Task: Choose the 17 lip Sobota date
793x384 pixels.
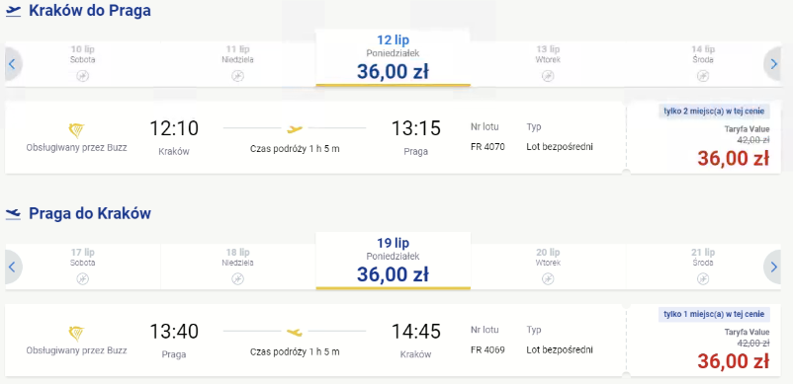Action: pyautogui.click(x=82, y=267)
